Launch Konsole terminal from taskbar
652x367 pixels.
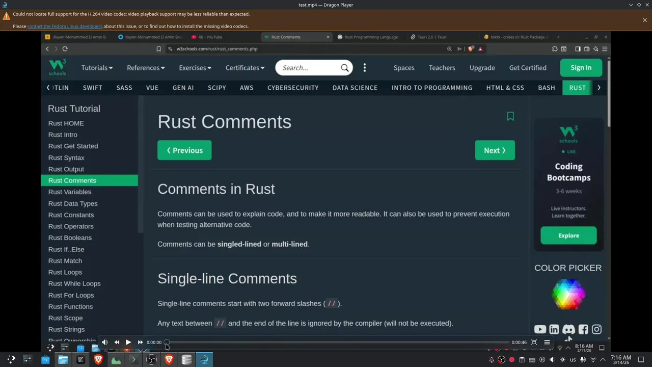(133, 359)
